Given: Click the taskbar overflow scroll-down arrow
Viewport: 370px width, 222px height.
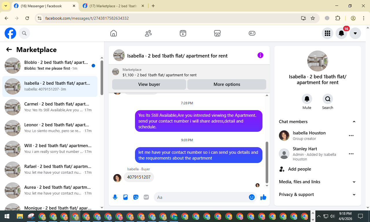Looking at the screenshot, I should pyautogui.click(x=312, y=219).
